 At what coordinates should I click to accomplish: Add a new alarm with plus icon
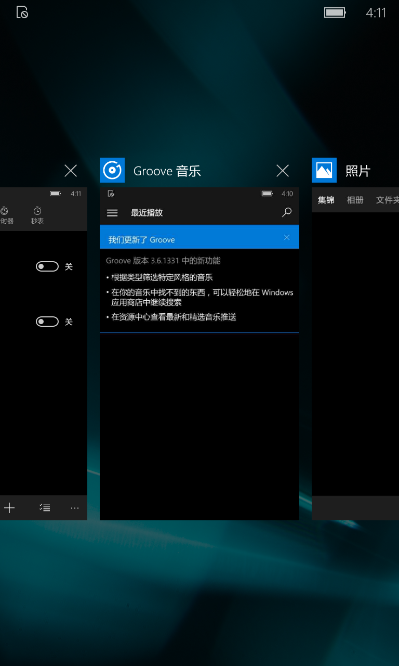tap(9, 508)
